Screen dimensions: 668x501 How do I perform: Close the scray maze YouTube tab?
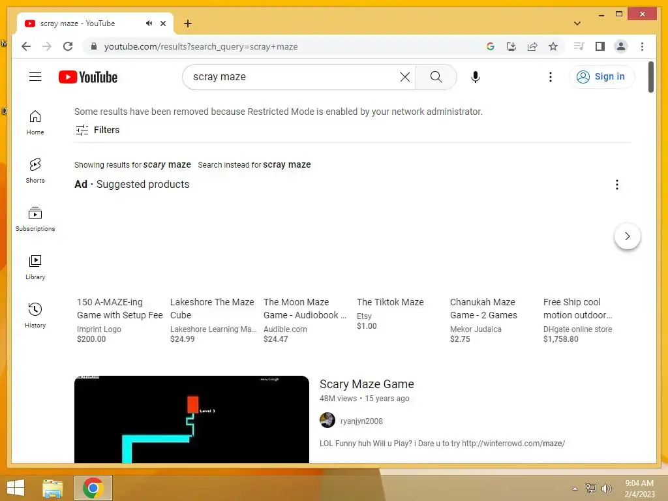[163, 23]
